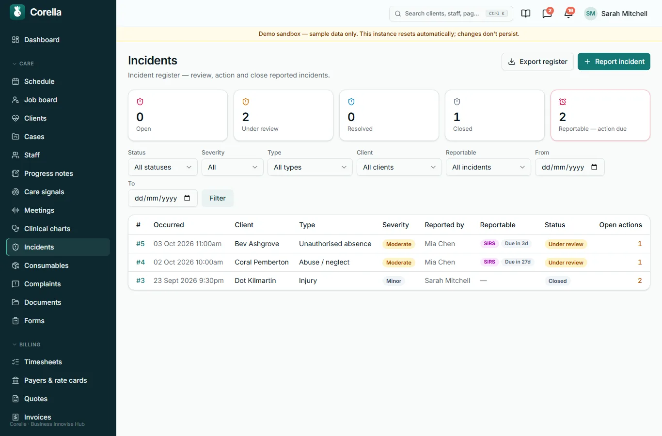Click the Care signals icon
662x436 pixels.
[16, 192]
